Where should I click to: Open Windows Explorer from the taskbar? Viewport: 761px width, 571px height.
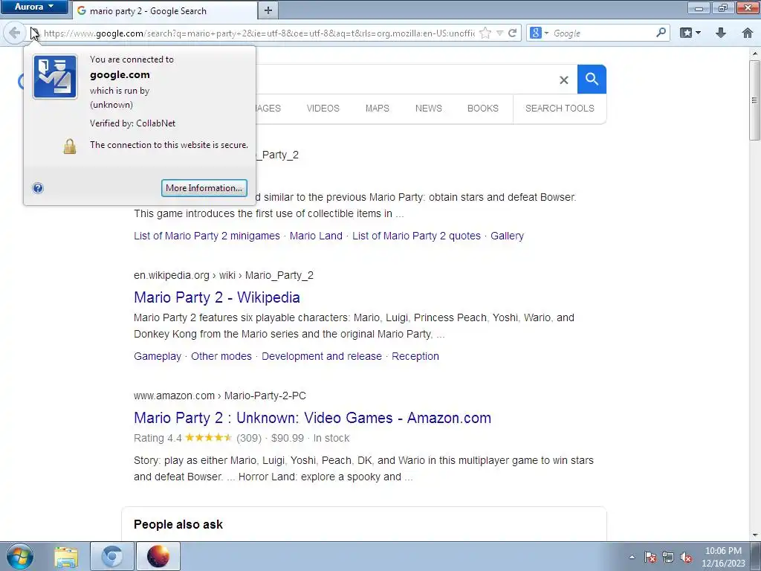pyautogui.click(x=66, y=556)
